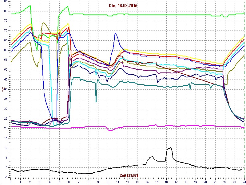This screenshot has width=246, height=185.
Task: Click the y-axis value "-5"
Action: pyautogui.click(x=5, y=177)
